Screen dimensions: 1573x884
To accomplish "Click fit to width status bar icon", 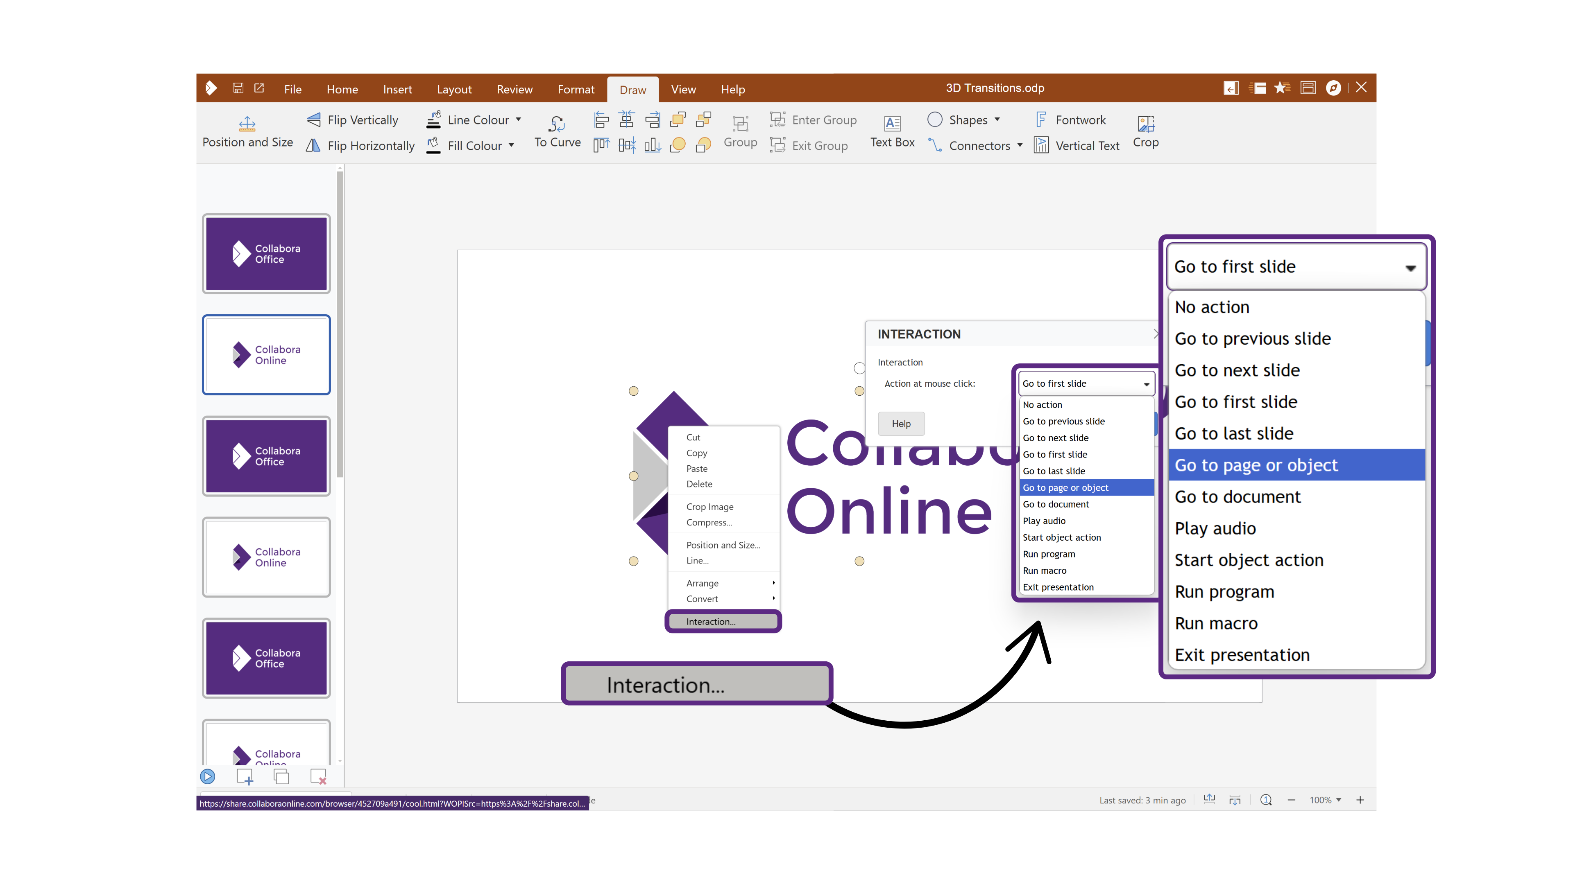I will click(1209, 800).
